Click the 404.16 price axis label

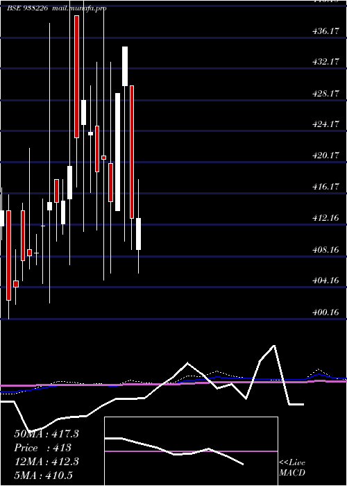[x=324, y=280]
